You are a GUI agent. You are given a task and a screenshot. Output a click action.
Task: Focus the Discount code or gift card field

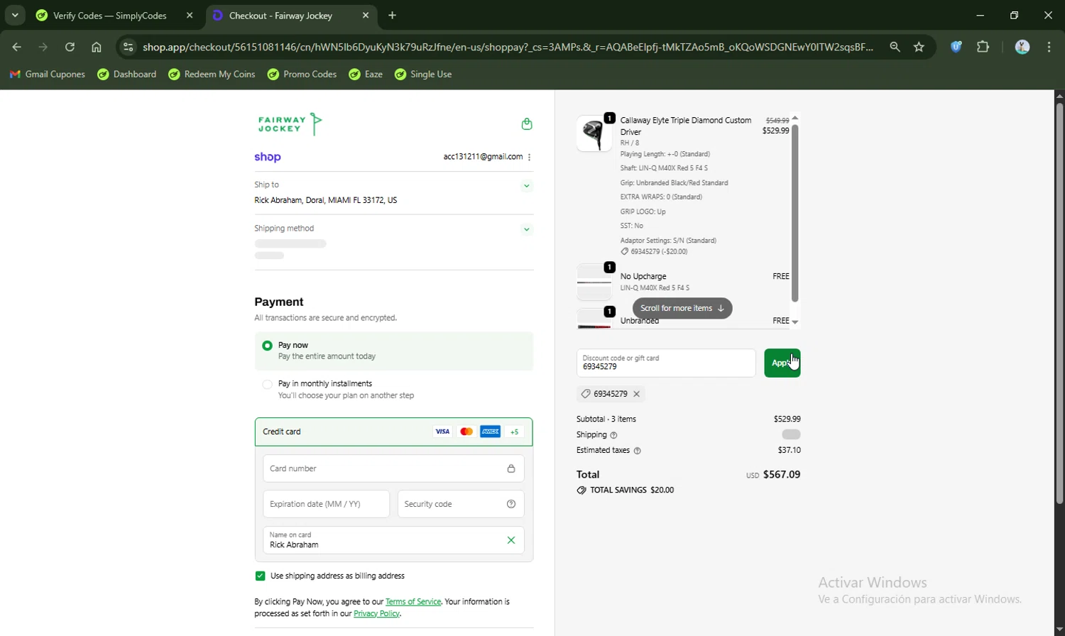coord(666,363)
